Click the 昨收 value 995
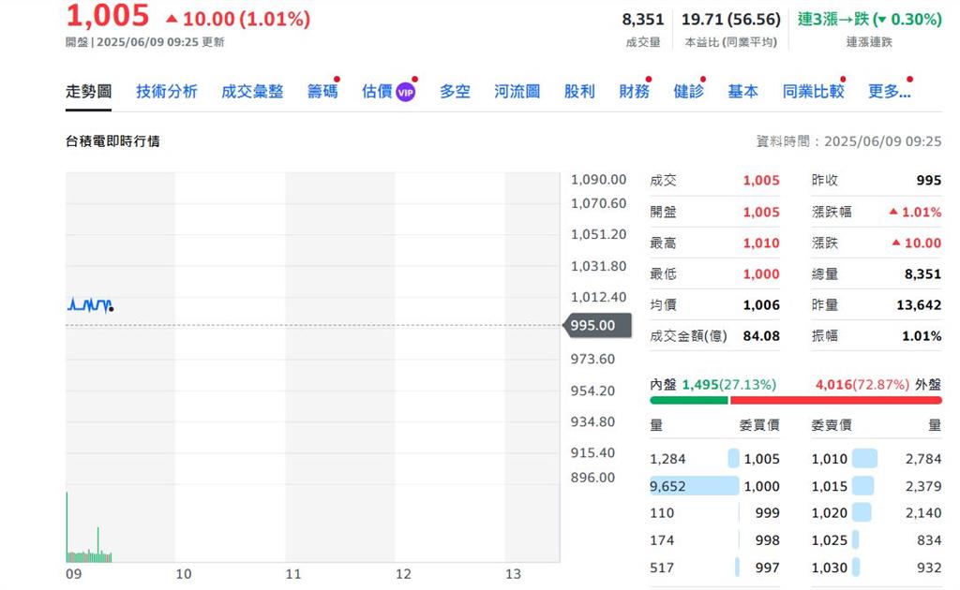 [x=929, y=181]
